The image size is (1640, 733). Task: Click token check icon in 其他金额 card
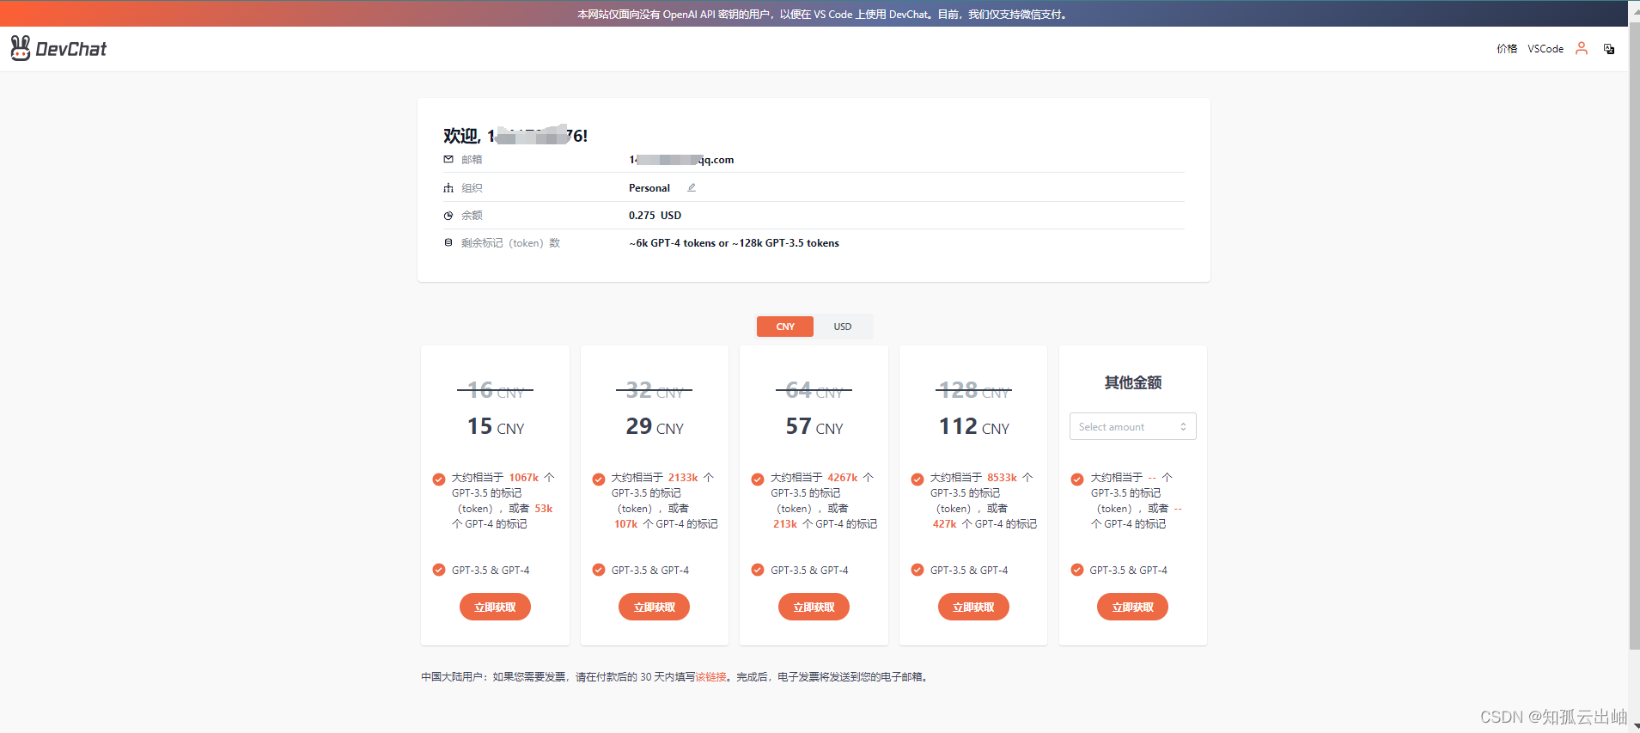1077,479
